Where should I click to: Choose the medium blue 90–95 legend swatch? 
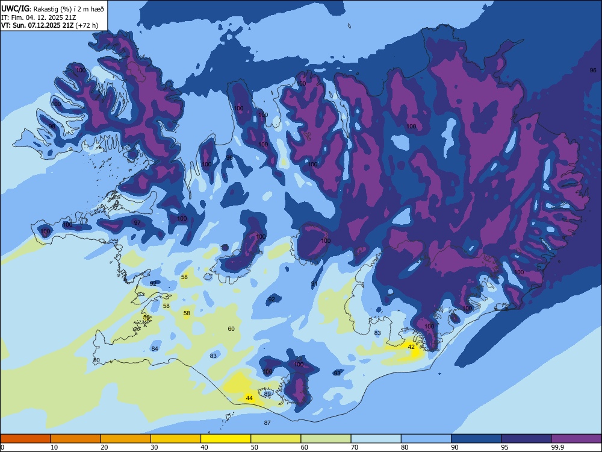tap(476, 439)
